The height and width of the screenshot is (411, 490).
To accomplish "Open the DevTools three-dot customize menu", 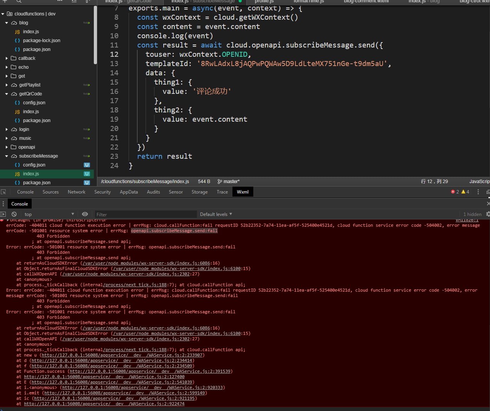I will (x=478, y=192).
